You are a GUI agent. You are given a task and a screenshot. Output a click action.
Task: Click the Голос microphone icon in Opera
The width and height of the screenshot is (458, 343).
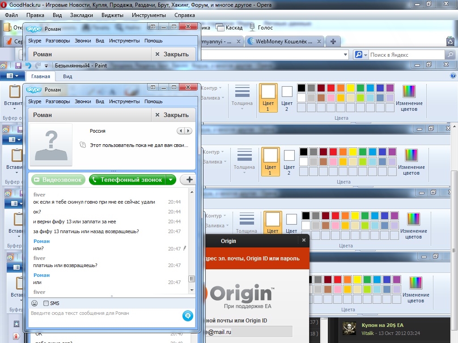(x=252, y=27)
